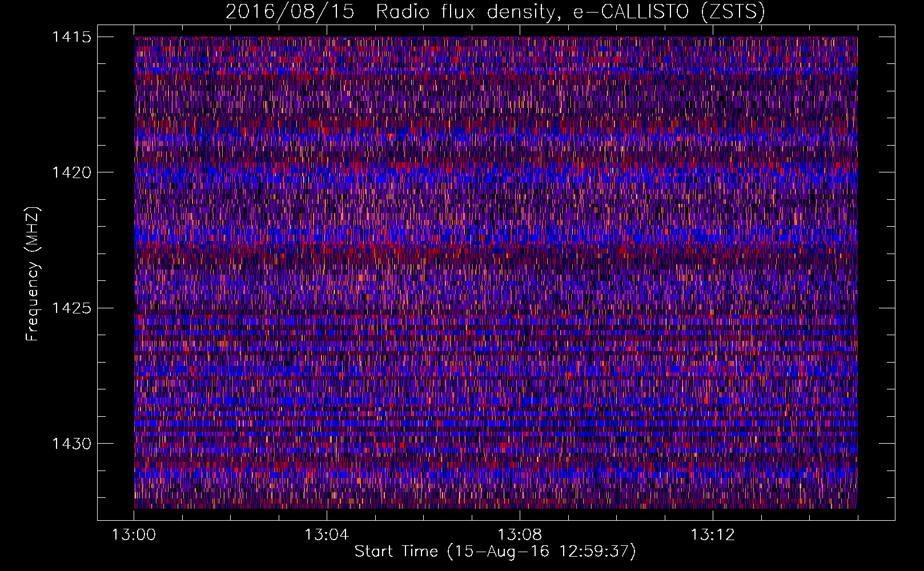924x571 pixels.
Task: Click the '1415' frequency axis label
Action: (x=71, y=37)
